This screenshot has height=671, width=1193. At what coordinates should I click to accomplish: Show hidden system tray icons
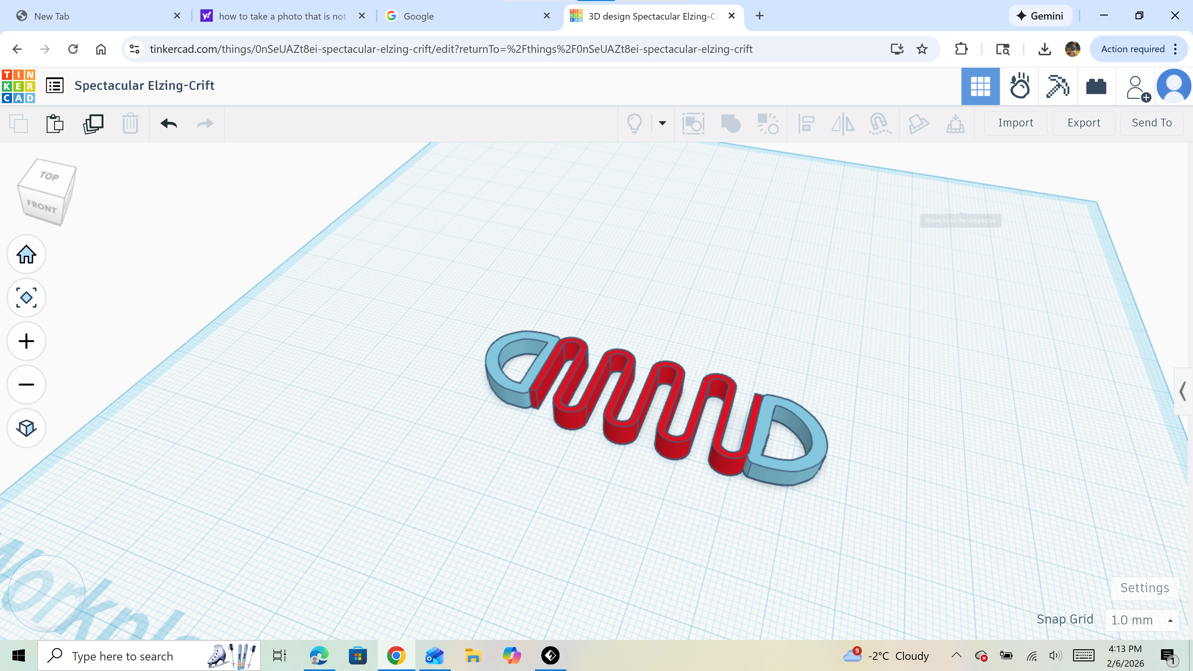[x=956, y=655]
